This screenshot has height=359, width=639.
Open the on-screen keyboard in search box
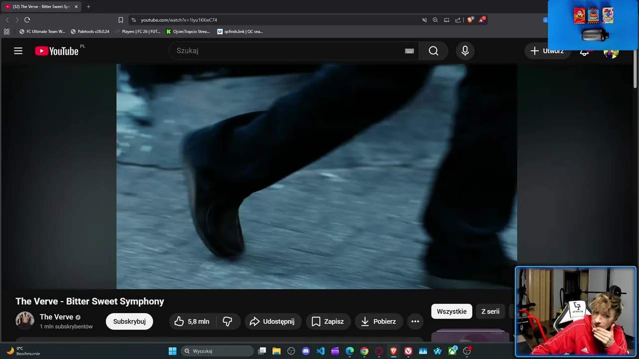tap(409, 51)
